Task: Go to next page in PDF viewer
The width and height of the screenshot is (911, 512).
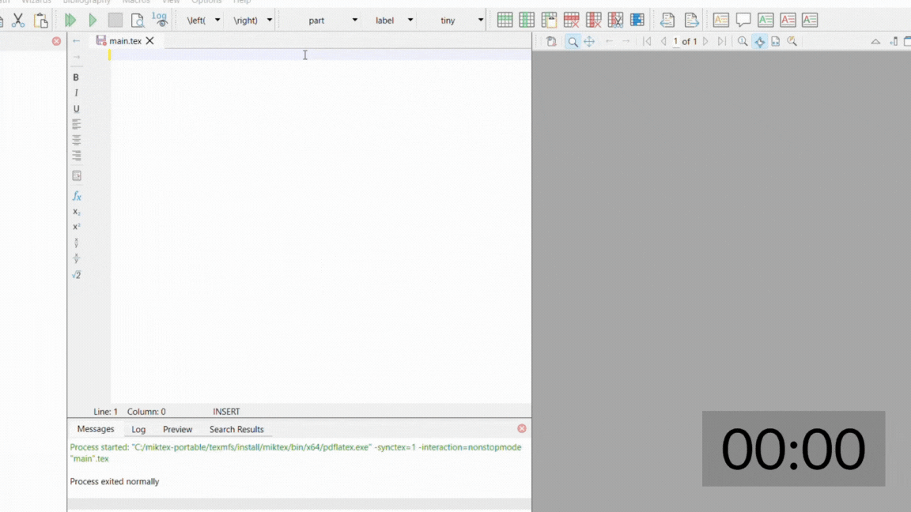Action: [705, 41]
